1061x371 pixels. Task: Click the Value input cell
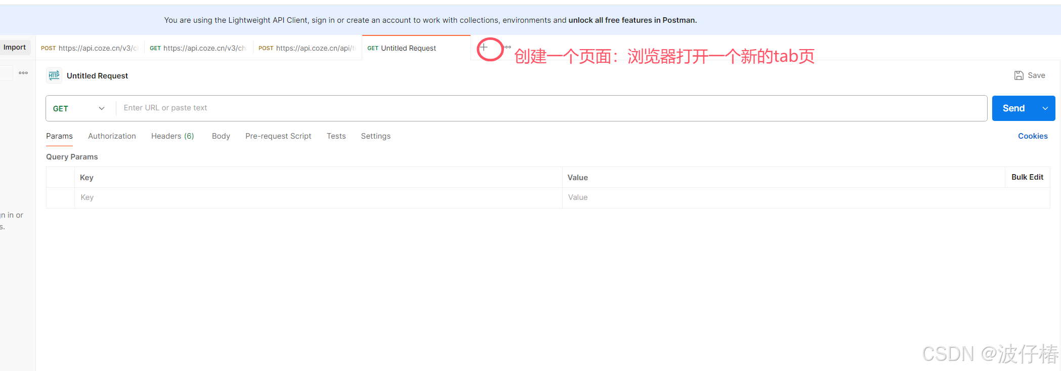pyautogui.click(x=805, y=197)
